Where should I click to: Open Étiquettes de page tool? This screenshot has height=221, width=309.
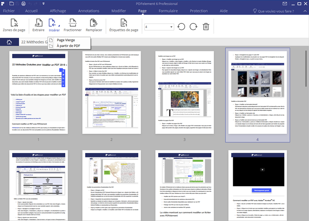coord(124,25)
